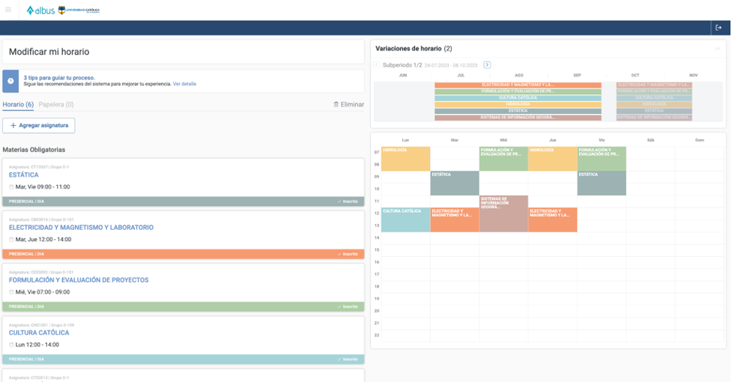Open ELECTRICIDAD Y MAGNETISMO Y LABORATORIO title
This screenshot has width=732, height=382.
81,228
